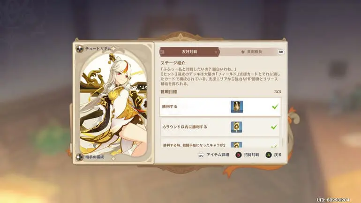361x203 pixels.
Task: Click the d-pad icon beside 相手の編成
Action: click(80, 157)
